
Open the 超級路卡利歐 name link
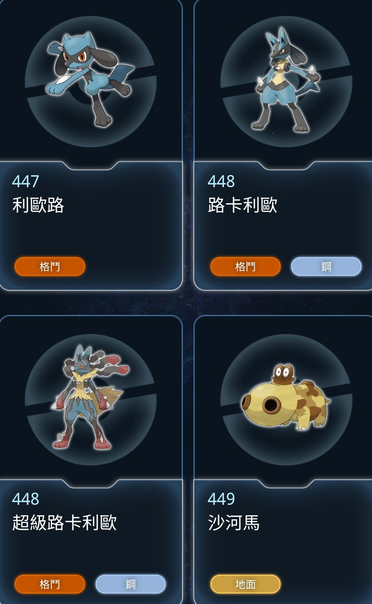[x=64, y=523]
